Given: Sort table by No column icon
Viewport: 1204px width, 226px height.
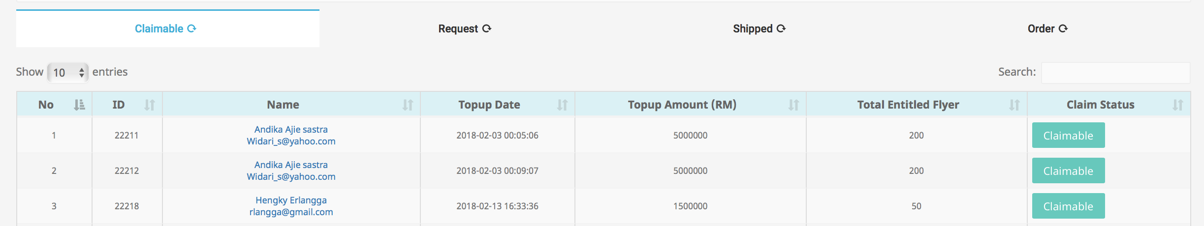Looking at the screenshot, I should pos(79,105).
